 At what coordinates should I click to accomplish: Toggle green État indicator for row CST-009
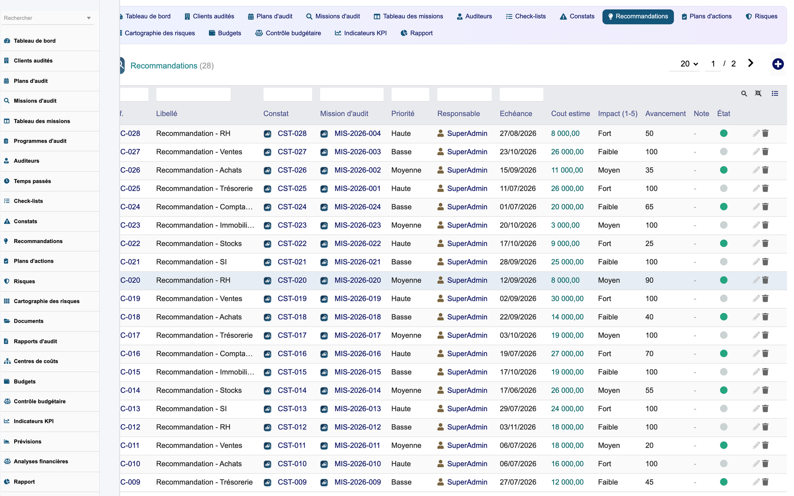(723, 482)
